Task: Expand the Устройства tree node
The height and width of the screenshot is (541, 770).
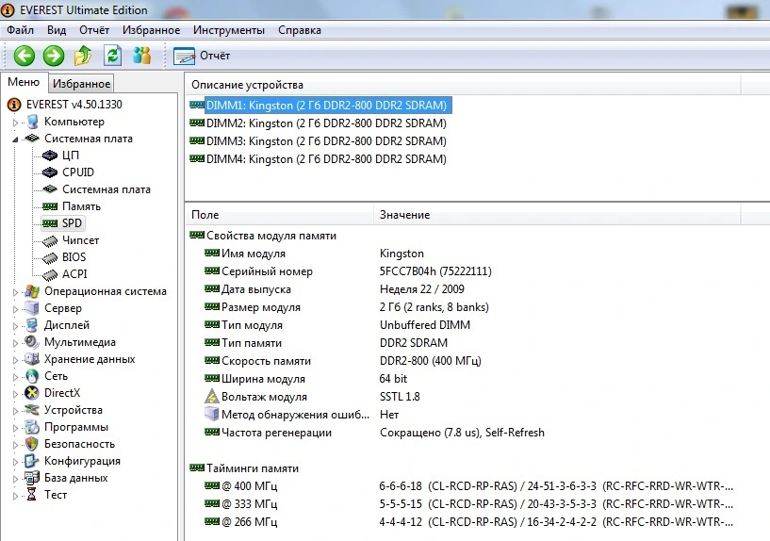Action: tap(15, 410)
